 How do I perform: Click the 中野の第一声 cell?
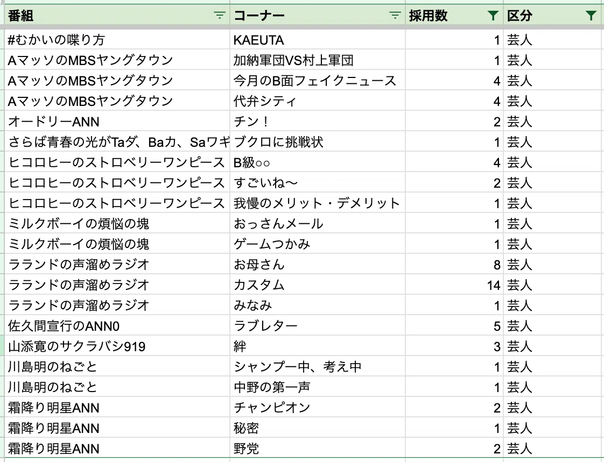tap(318, 387)
